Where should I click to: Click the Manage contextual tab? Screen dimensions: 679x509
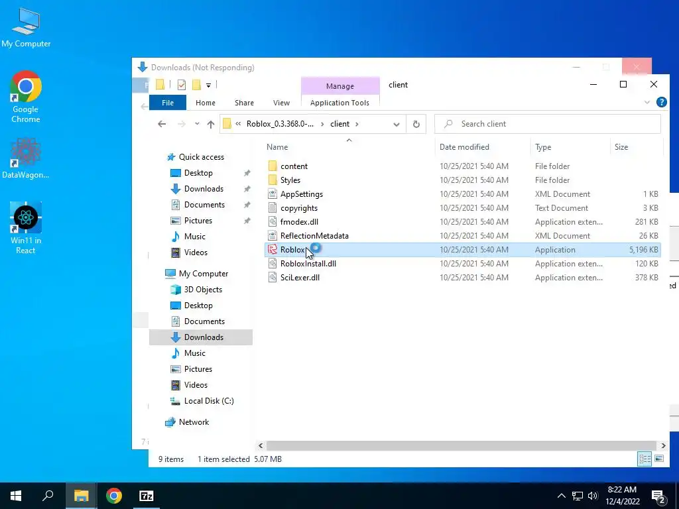click(x=340, y=85)
